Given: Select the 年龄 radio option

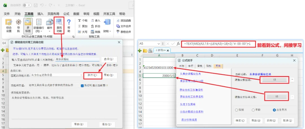Looking at the screenshot, I should click(x=253, y=110).
